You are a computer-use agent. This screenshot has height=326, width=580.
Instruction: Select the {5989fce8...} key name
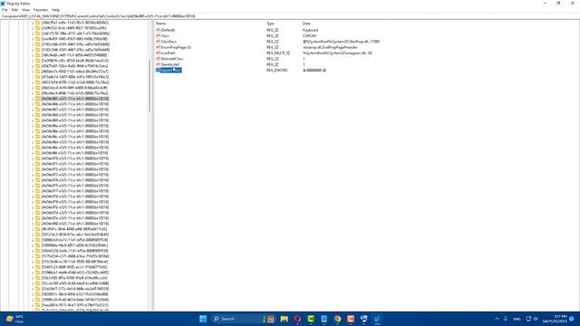click(x=75, y=300)
